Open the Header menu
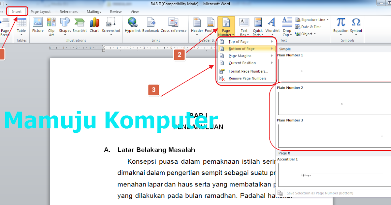 point(197,26)
